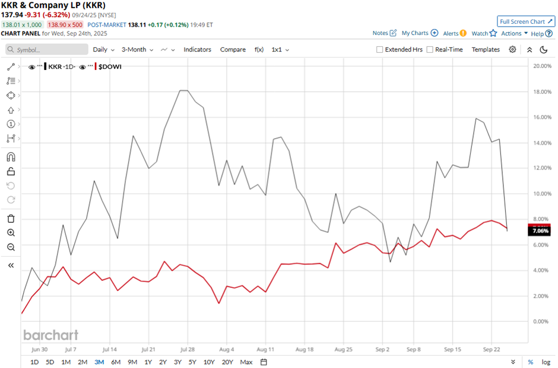The height and width of the screenshot is (368, 558).
Task: Click the black KKR series color bar
Action: (45, 67)
